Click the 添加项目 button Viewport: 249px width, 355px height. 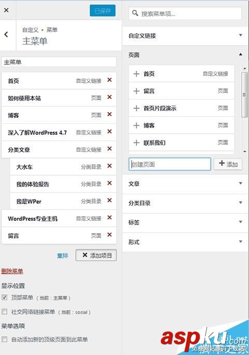[x=96, y=255]
